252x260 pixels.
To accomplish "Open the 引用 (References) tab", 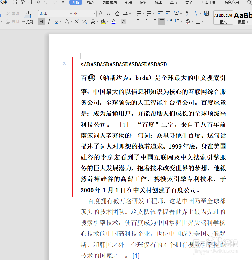I will [128, 2].
